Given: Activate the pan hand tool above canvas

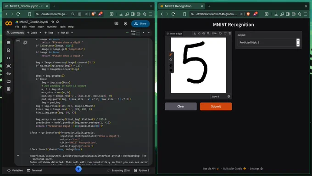Looking at the screenshot, I should click(x=199, y=34).
